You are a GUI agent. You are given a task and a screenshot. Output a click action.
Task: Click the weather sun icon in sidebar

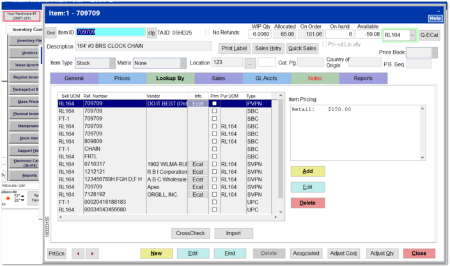click(x=8, y=198)
